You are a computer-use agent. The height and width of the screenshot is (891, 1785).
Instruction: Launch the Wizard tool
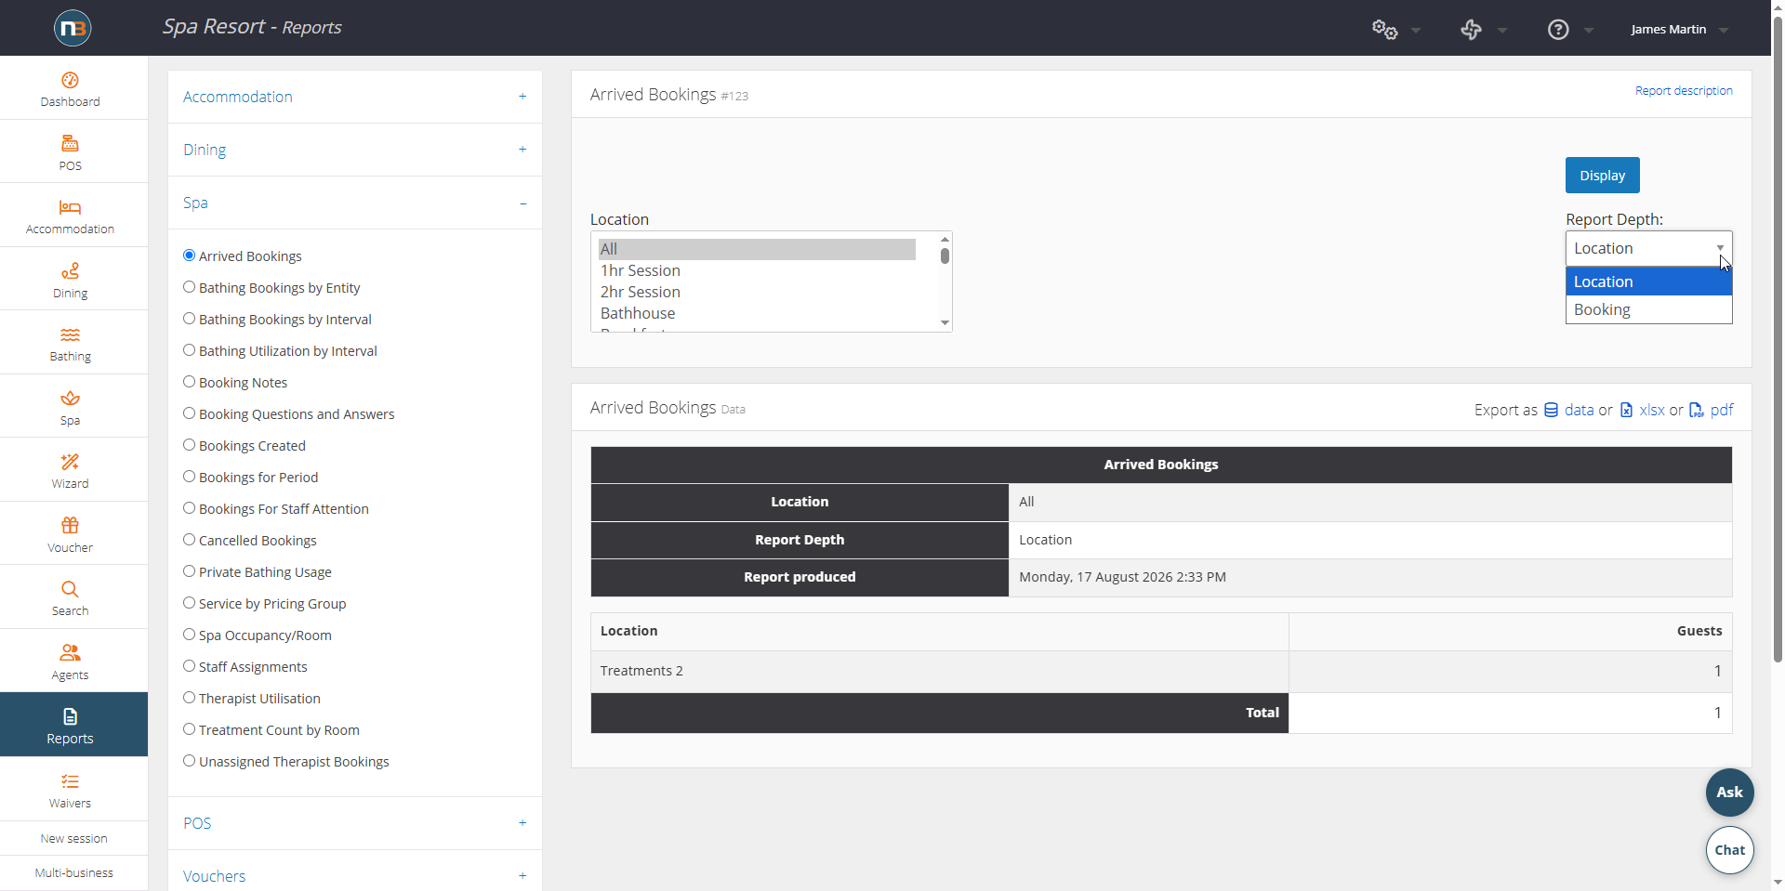tap(71, 471)
